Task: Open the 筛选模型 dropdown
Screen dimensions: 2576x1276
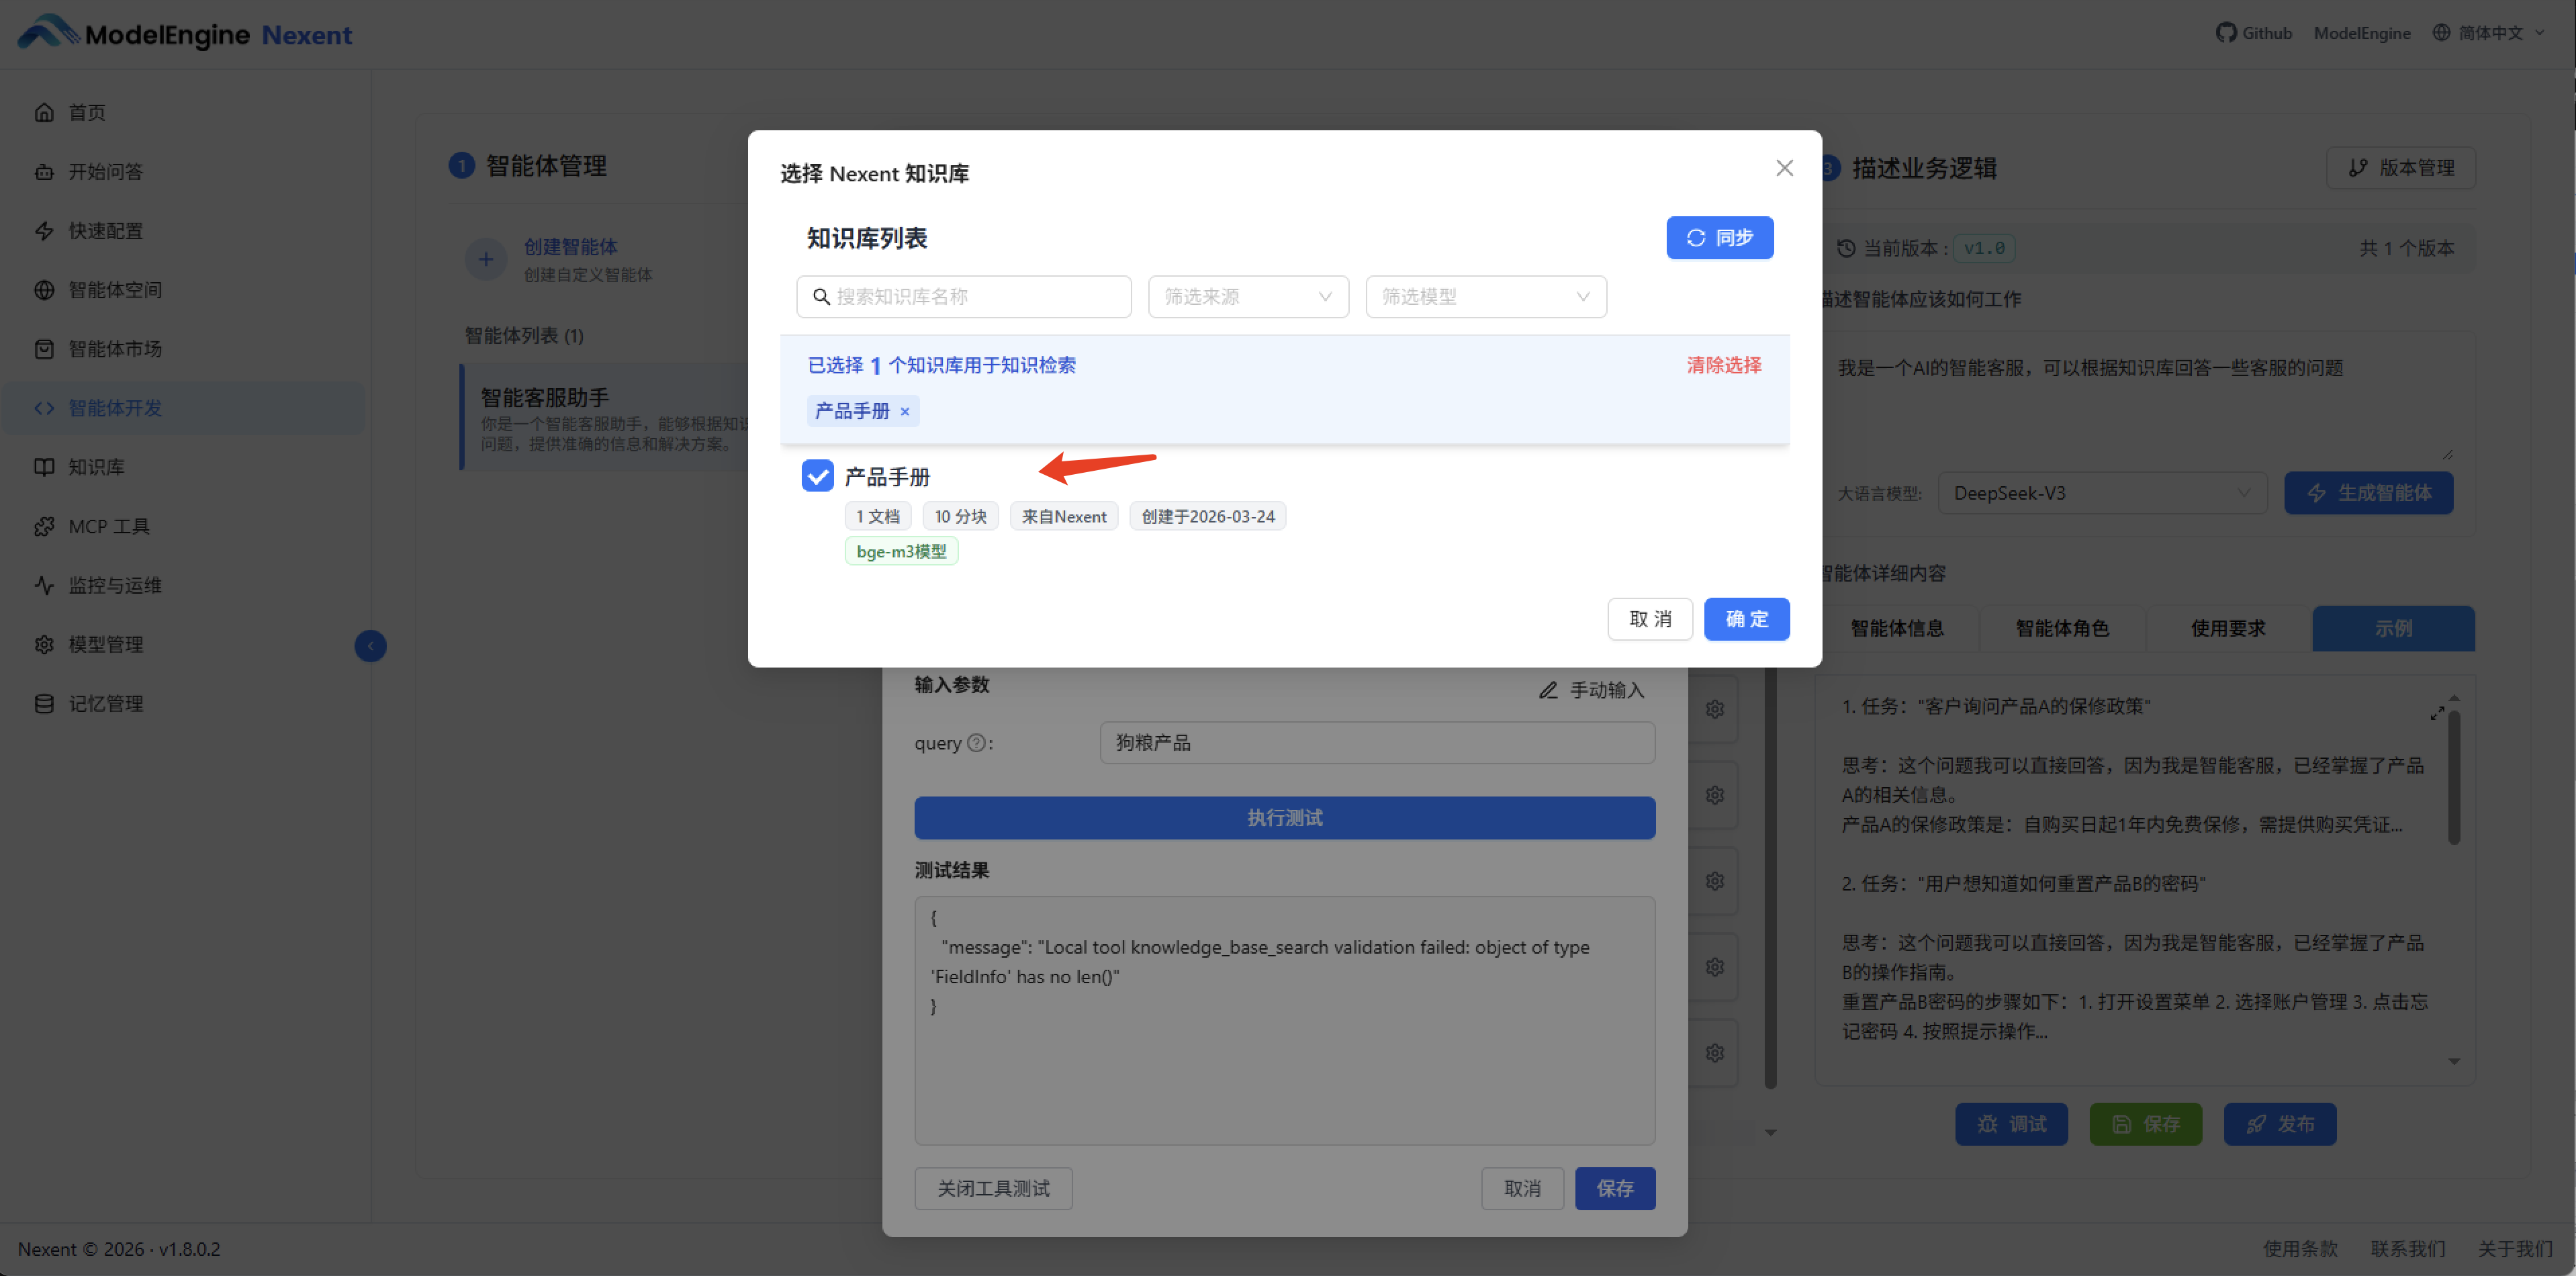Action: click(x=1485, y=296)
